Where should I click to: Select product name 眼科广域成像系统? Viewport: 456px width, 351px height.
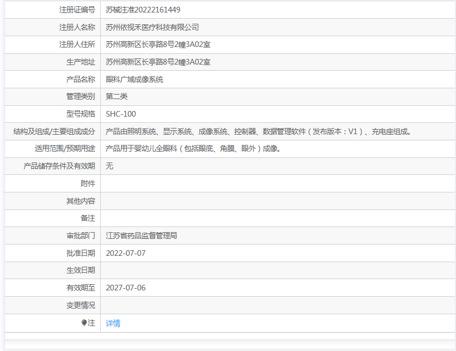(135, 79)
